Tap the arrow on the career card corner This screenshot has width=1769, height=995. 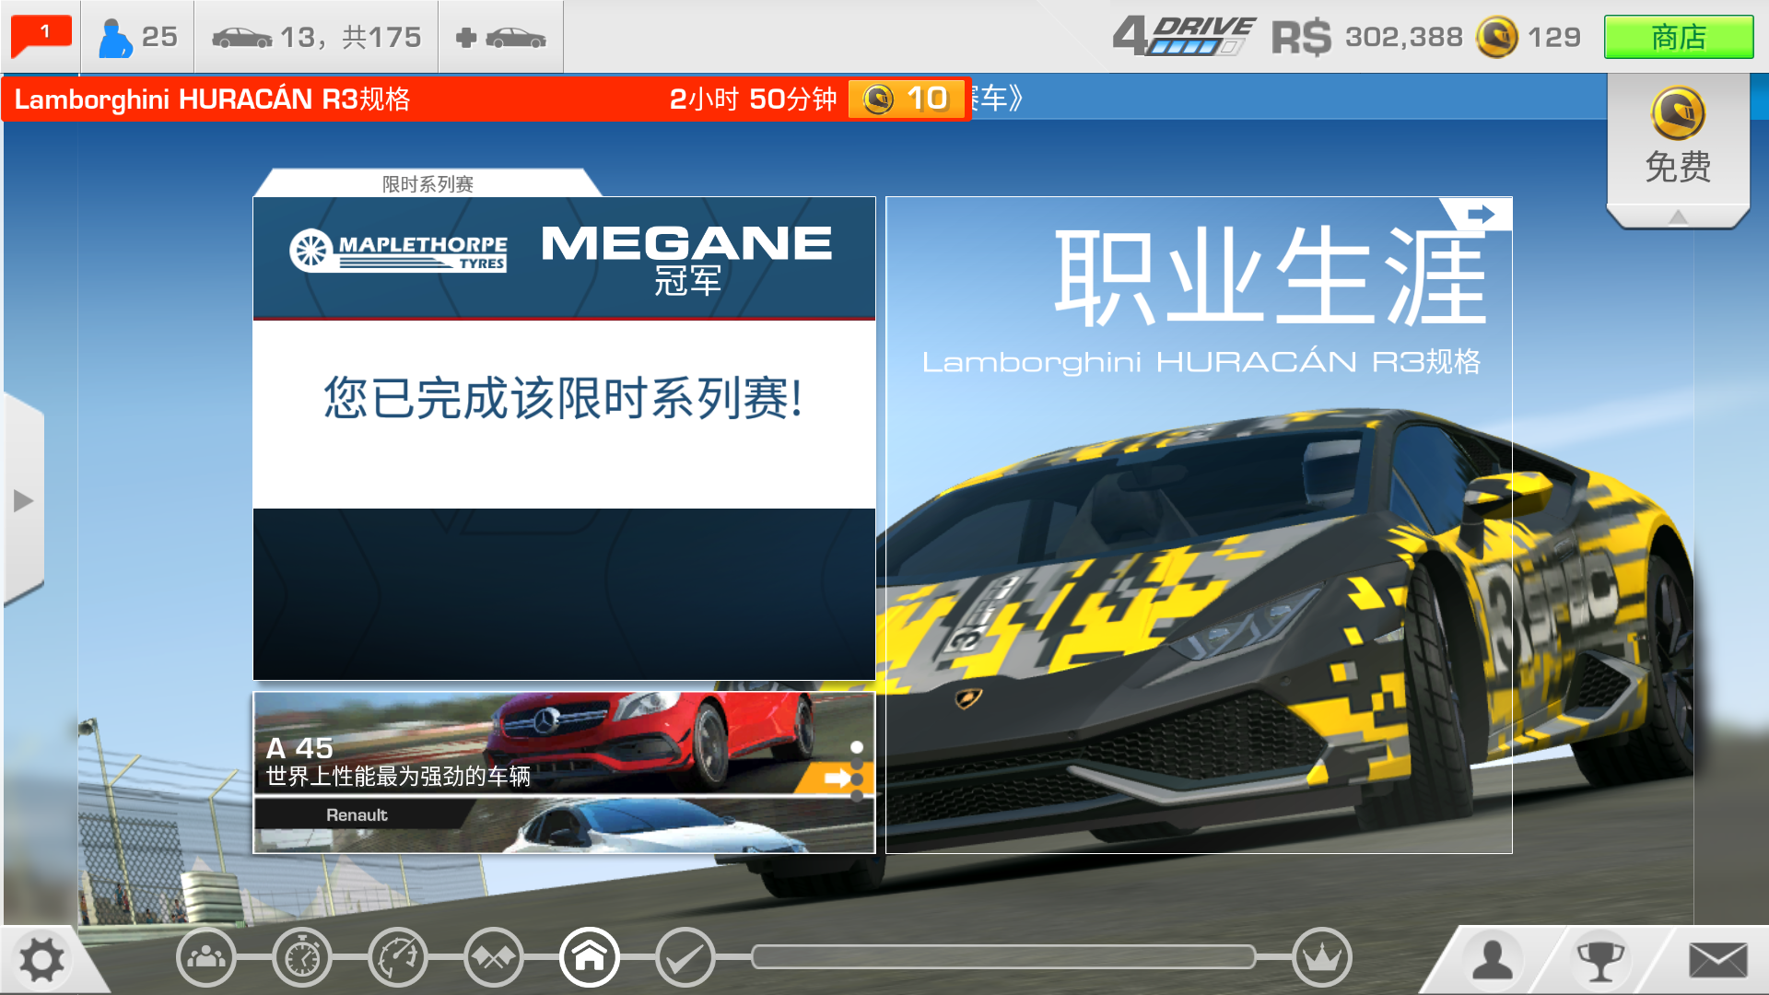pyautogui.click(x=1480, y=214)
